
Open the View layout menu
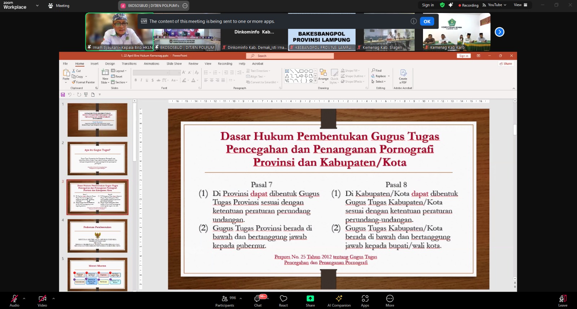click(x=520, y=5)
